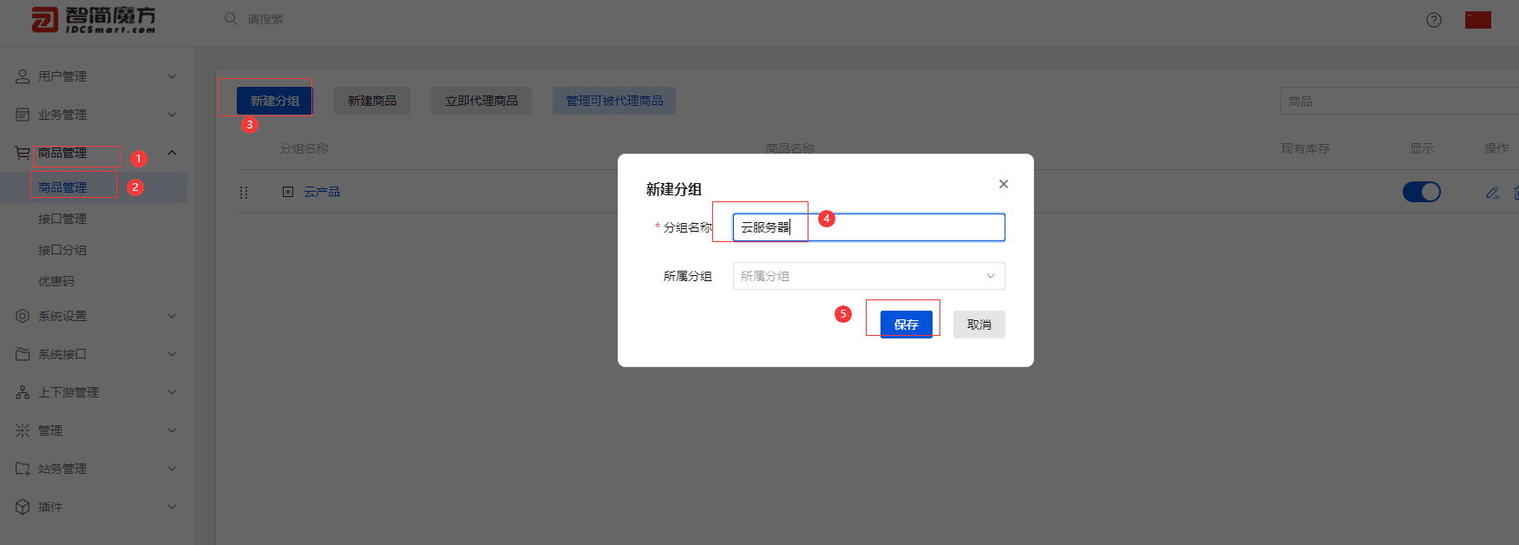This screenshot has height=545, width=1519.
Task: Open the help question mark icon
Action: (1434, 19)
